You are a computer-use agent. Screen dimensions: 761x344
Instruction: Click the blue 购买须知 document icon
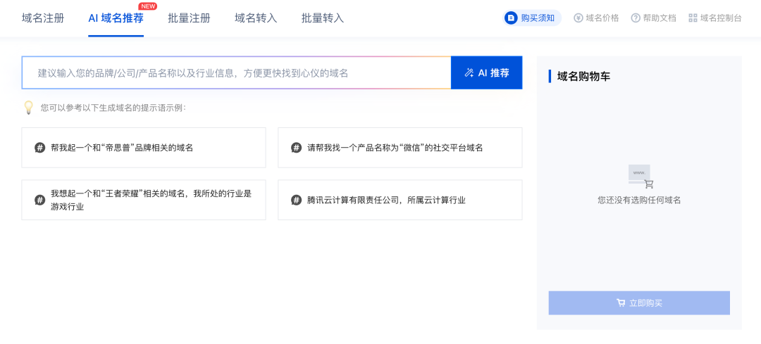[511, 18]
